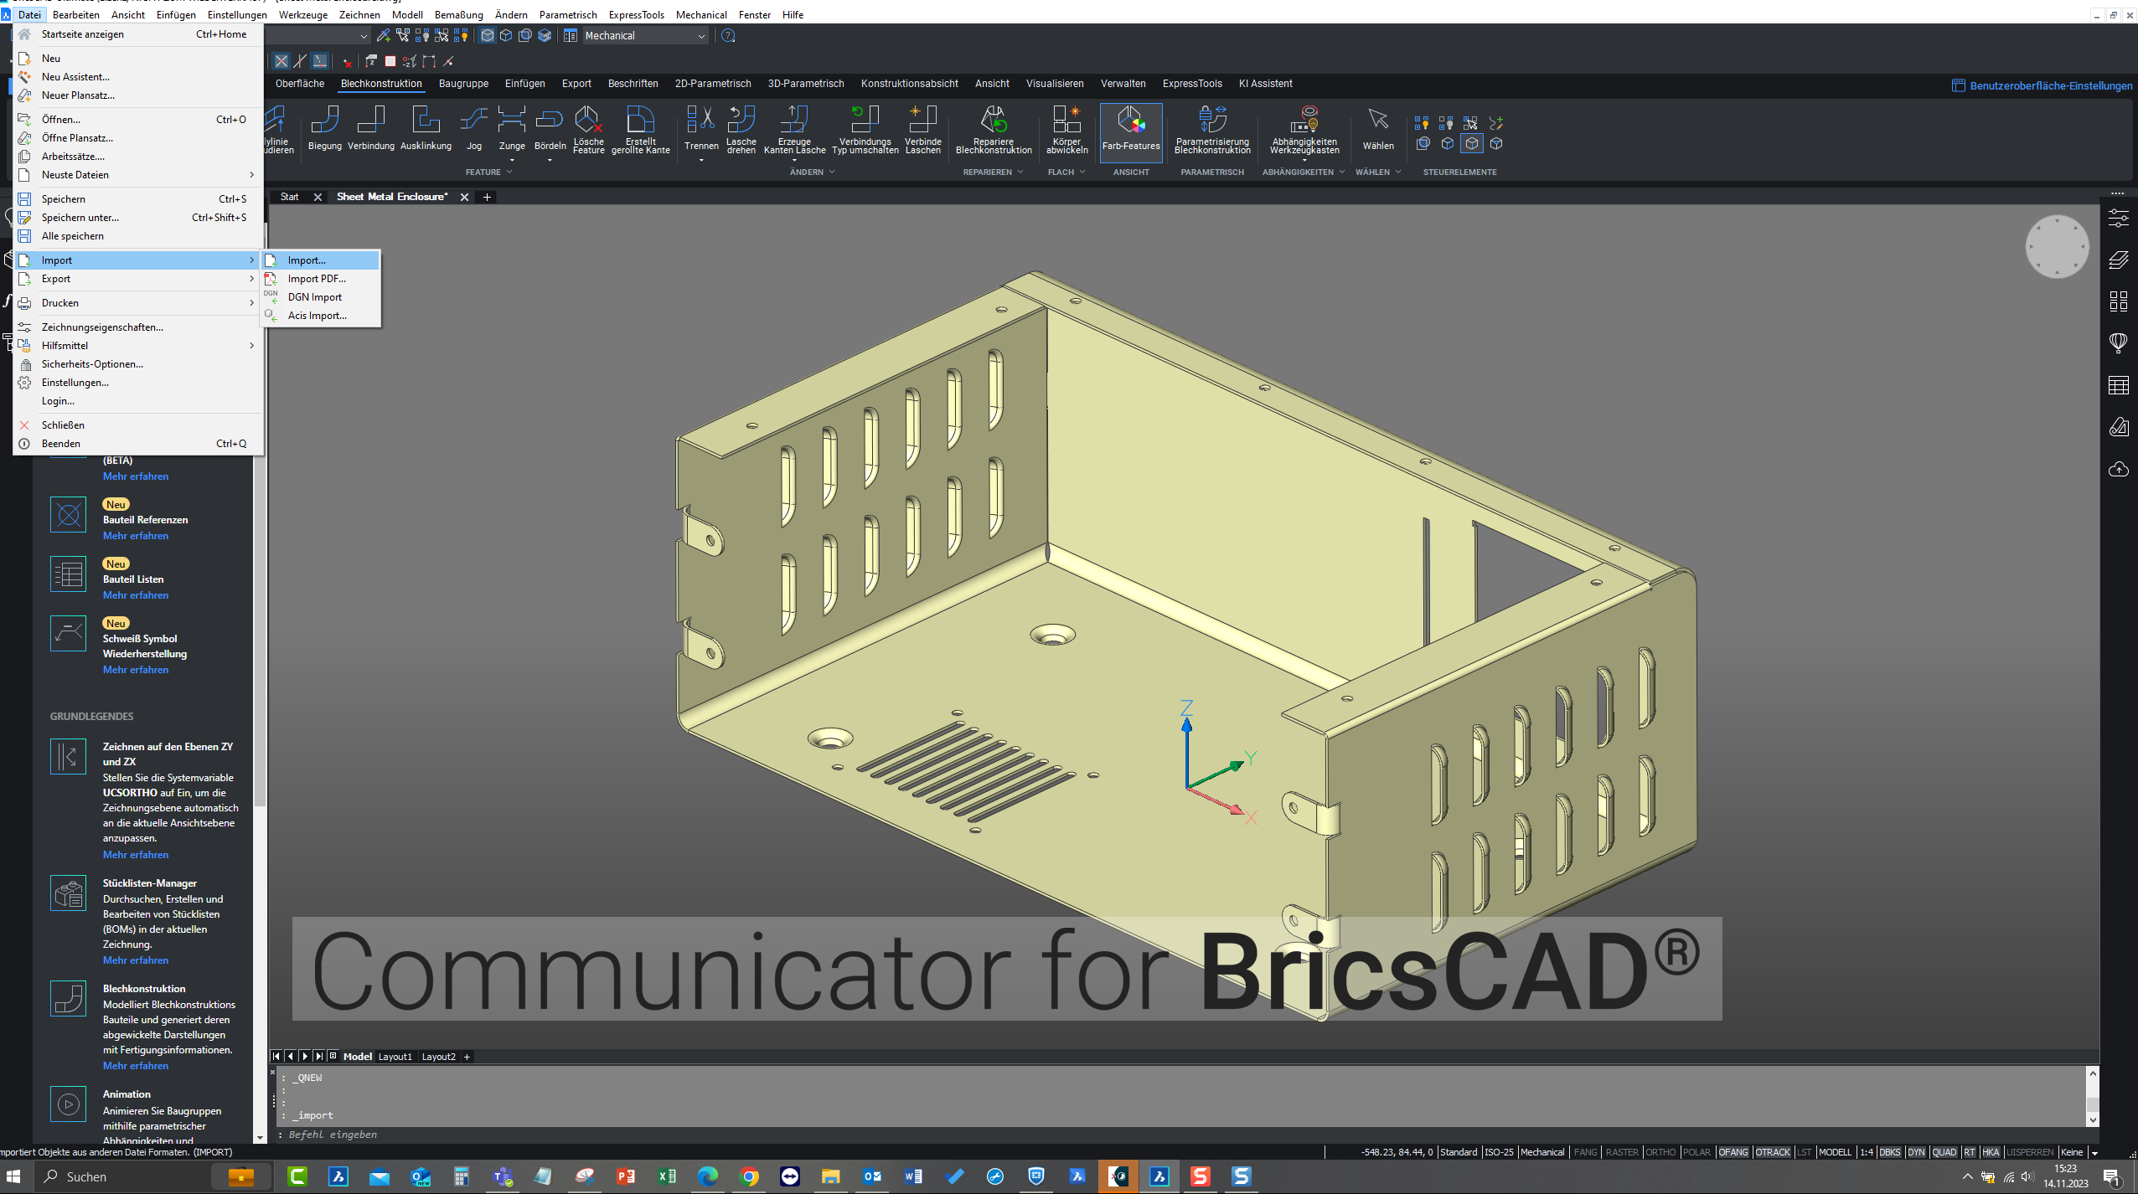
Task: Open Excel from the Windows taskbar
Action: [666, 1176]
